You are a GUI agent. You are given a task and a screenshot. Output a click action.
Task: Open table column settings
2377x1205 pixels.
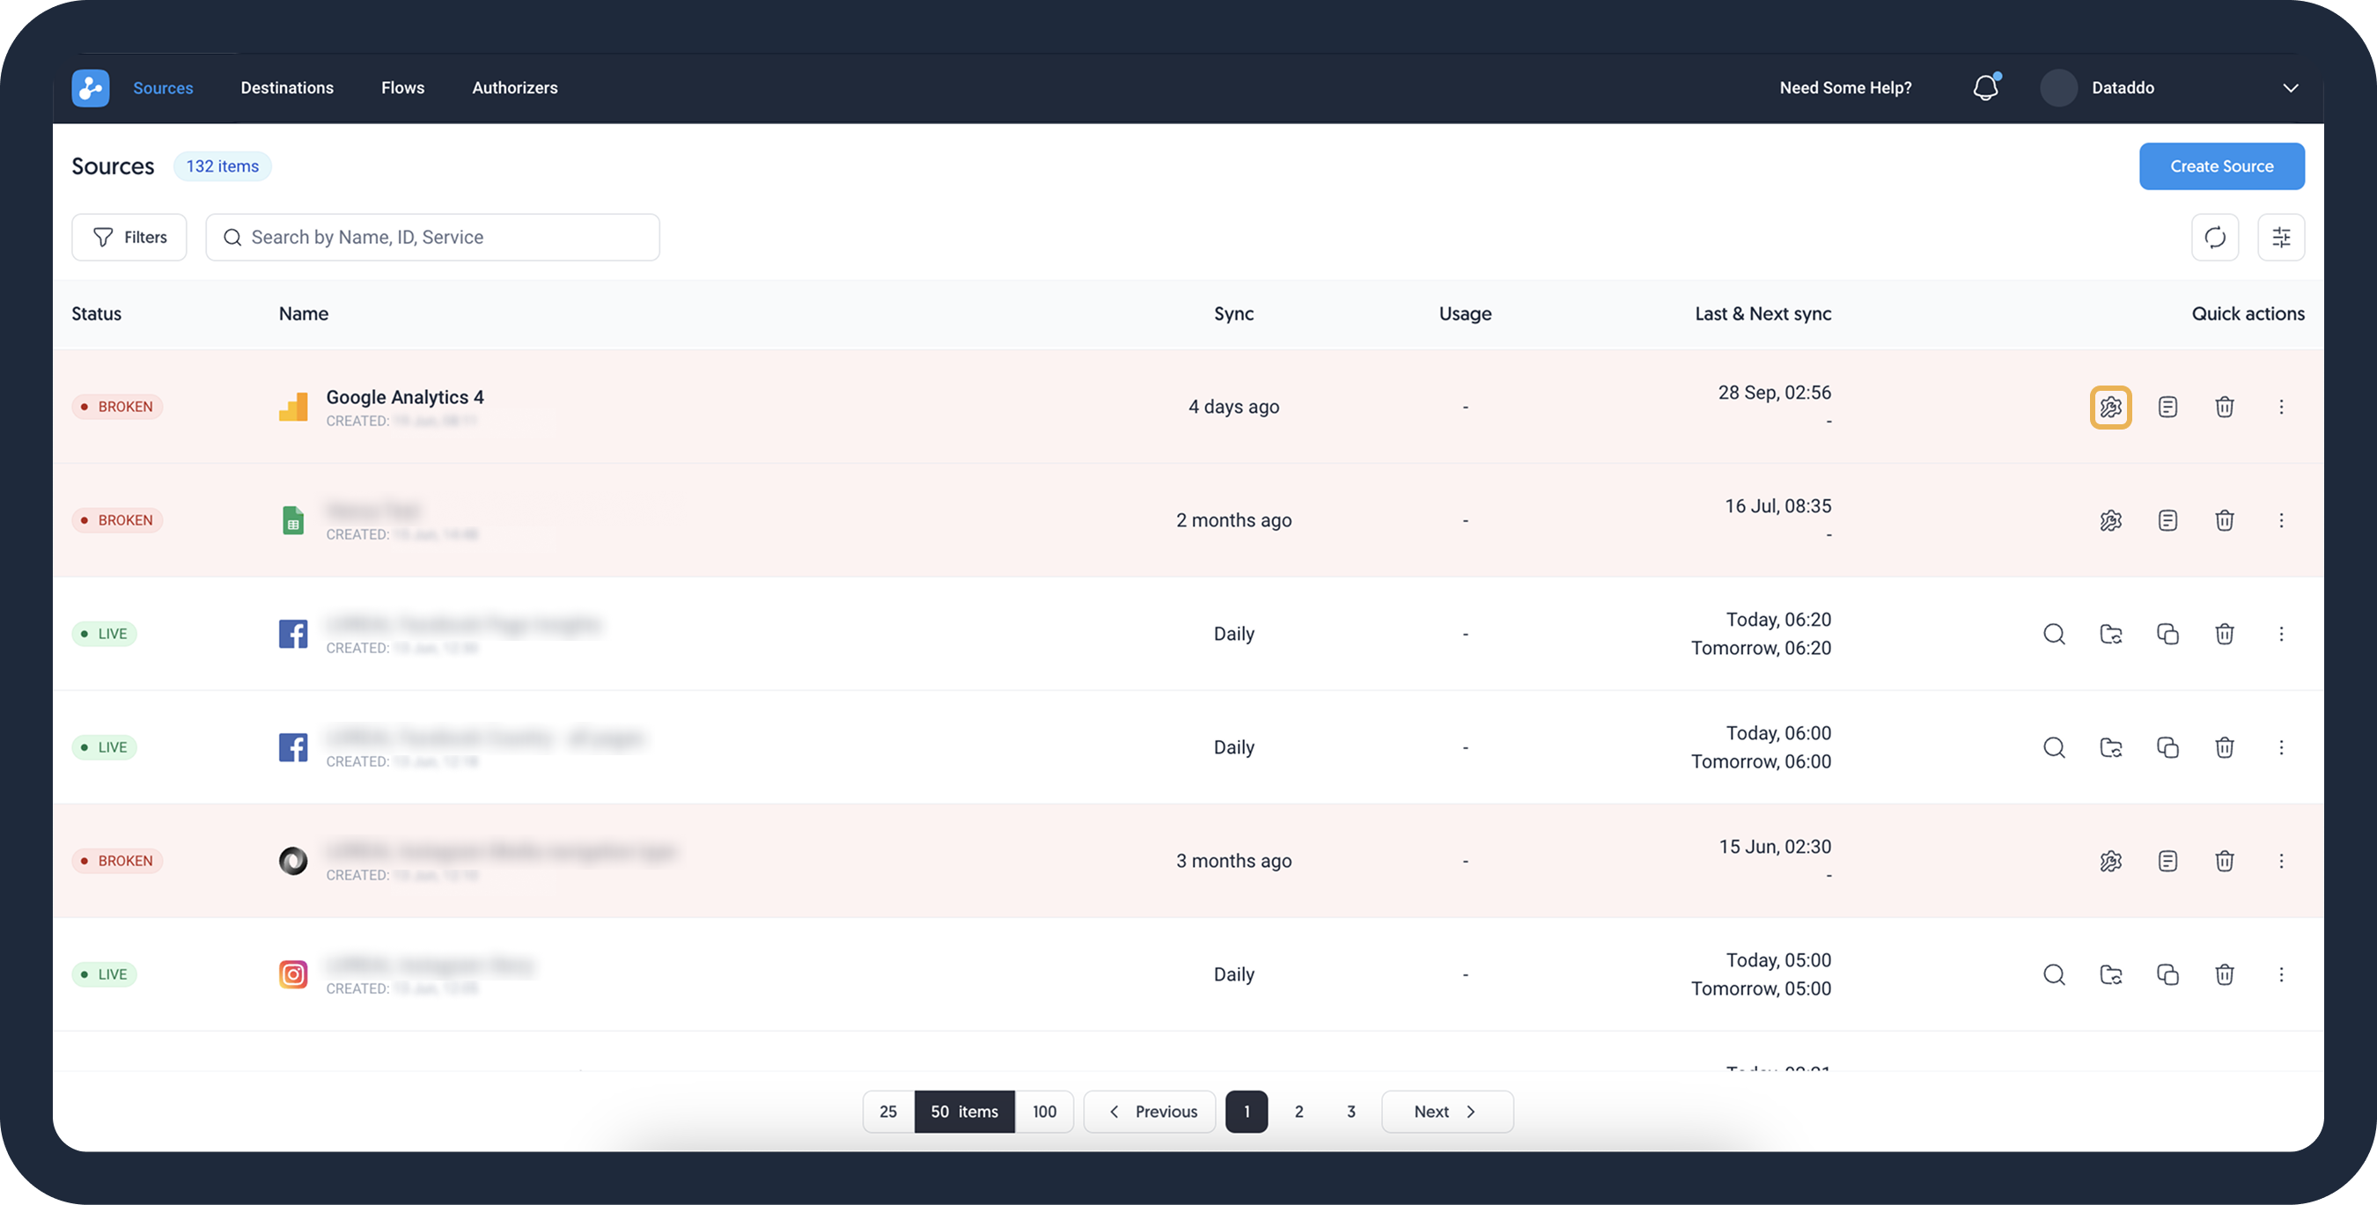point(2281,237)
